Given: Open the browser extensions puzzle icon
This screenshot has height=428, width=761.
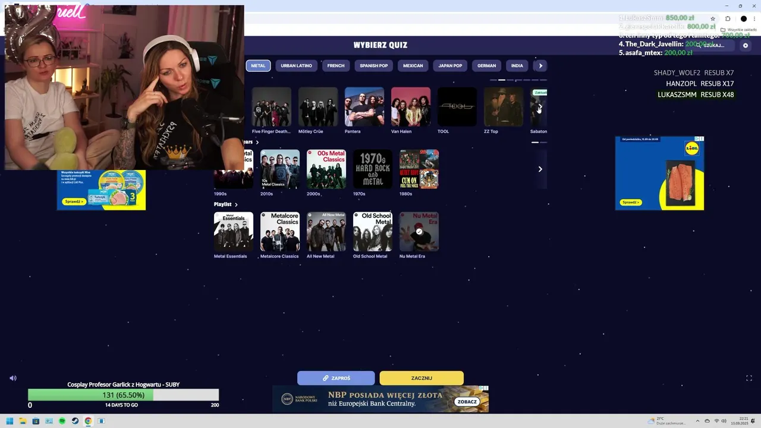Looking at the screenshot, I should click(728, 18).
